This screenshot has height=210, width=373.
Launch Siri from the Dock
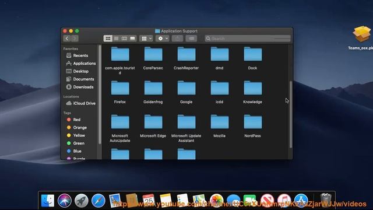pos(64,201)
